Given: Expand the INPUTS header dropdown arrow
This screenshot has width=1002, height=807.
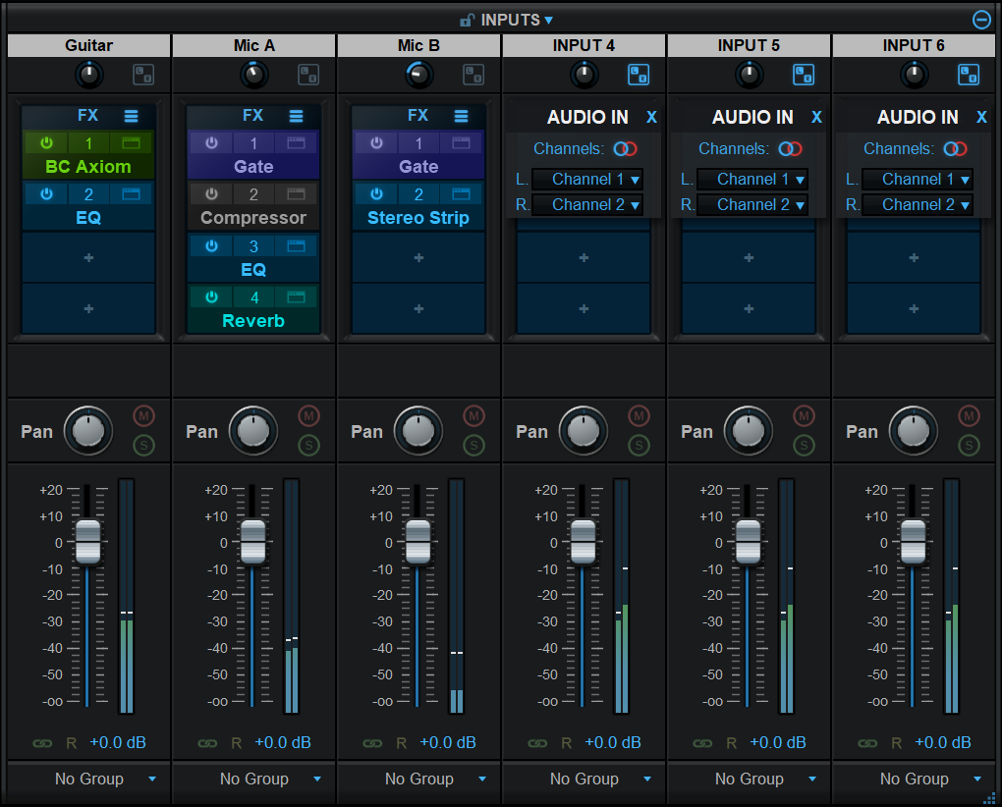Looking at the screenshot, I should 549,19.
